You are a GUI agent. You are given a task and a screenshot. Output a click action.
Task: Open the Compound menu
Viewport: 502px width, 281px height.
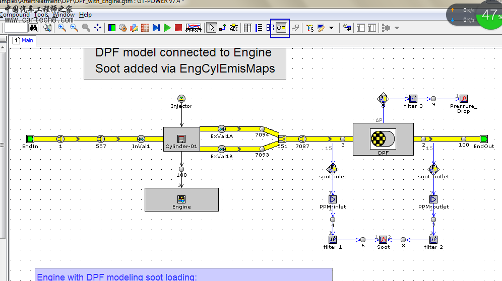pos(15,15)
